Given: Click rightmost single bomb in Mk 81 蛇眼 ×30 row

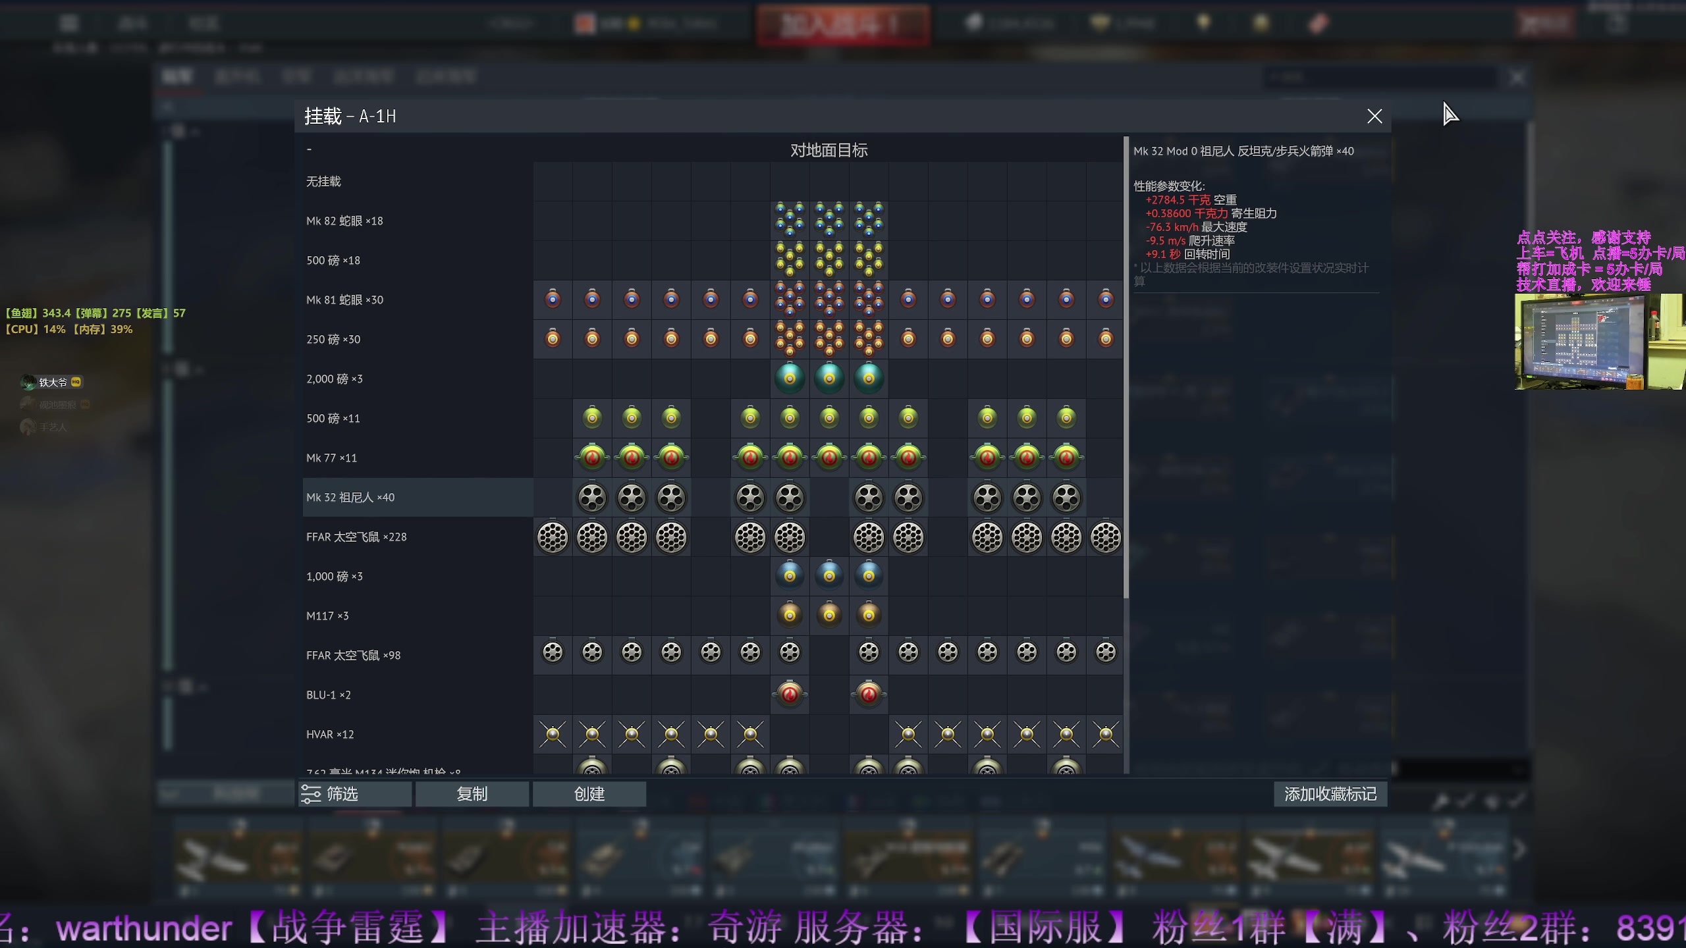Looking at the screenshot, I should (1106, 300).
